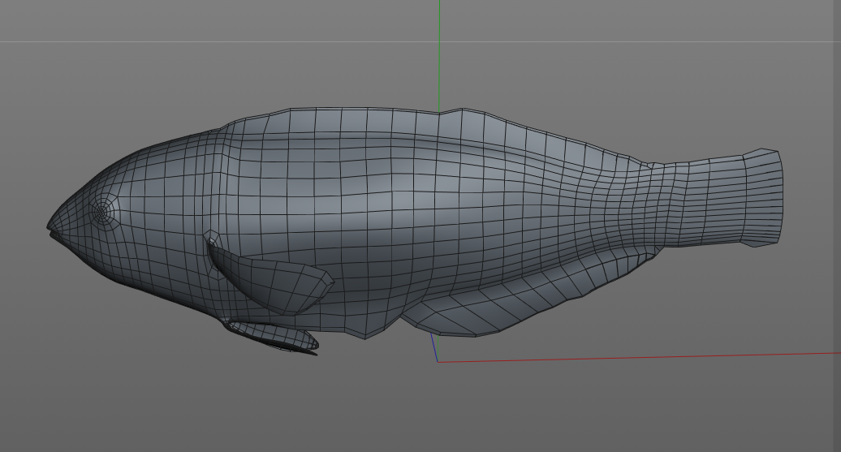Click the thin horizon line across the viewport
Screen dimensions: 841x452
(x=203, y=41)
